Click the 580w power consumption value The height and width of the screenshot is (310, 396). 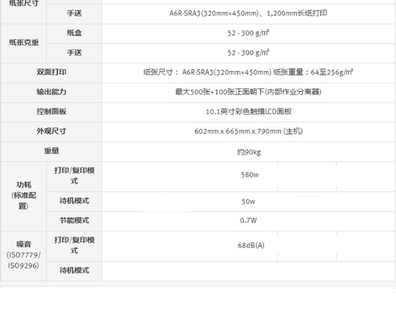click(x=248, y=174)
